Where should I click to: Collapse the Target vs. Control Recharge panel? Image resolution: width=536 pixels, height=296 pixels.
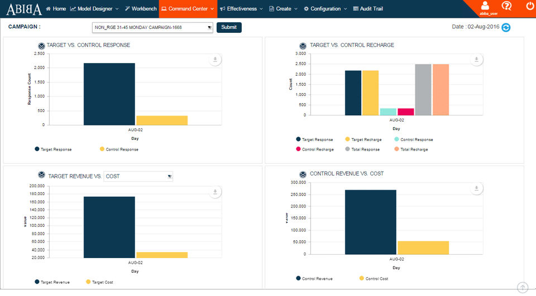pyautogui.click(x=303, y=46)
